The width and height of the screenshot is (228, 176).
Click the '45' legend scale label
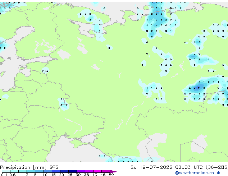coord(103,175)
